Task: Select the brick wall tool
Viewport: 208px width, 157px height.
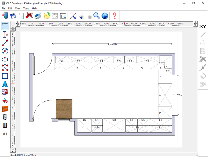Action: pyautogui.click(x=5, y=109)
